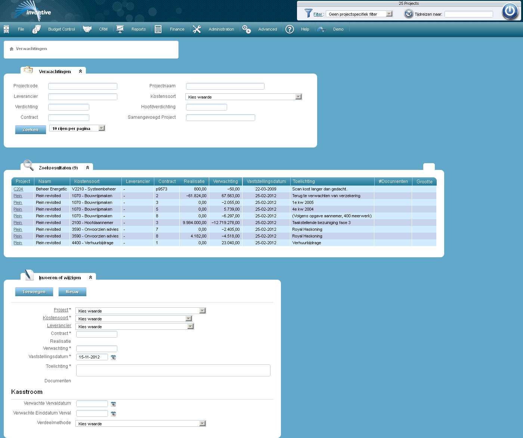Click the Zoeken search button
This screenshot has width=523, height=438.
click(x=31, y=130)
